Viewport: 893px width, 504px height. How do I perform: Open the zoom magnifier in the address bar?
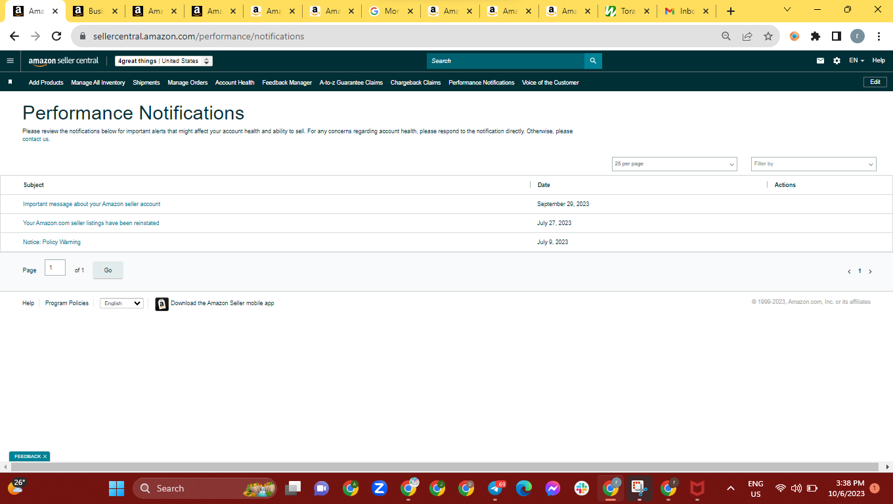click(726, 36)
